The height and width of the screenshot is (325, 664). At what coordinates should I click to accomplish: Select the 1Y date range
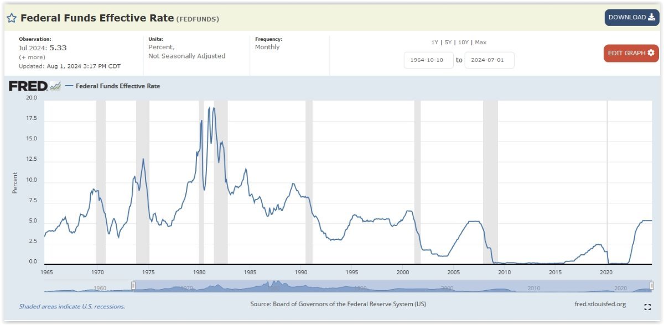435,43
